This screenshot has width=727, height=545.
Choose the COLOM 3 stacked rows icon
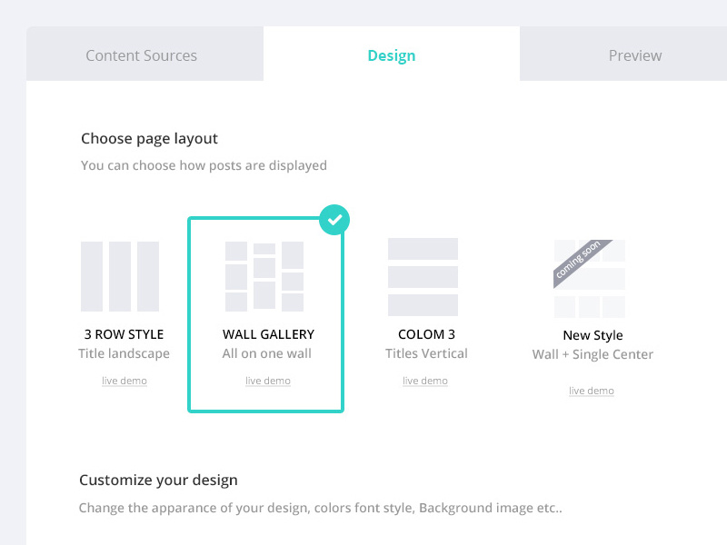pyautogui.click(x=423, y=276)
